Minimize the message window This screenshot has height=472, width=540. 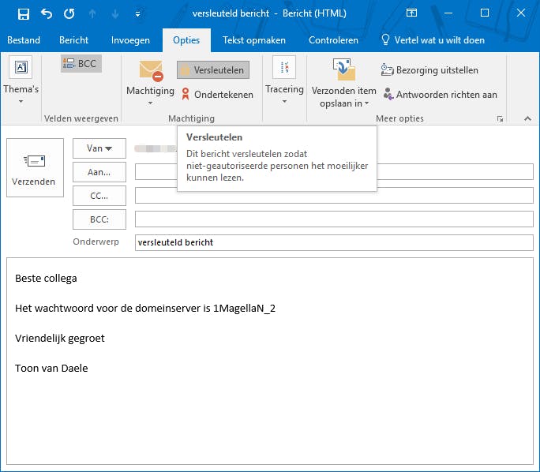(448, 13)
